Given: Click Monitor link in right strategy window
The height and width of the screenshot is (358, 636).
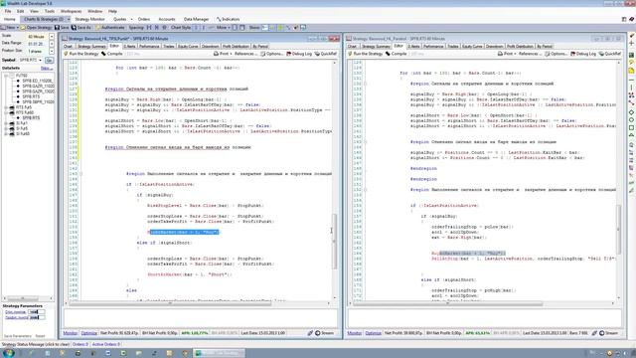Looking at the screenshot, I should (354, 333).
